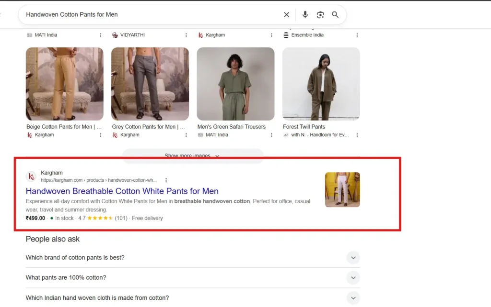
Task: Open the Beige Cotton Pants for Men title
Action: click(64, 127)
